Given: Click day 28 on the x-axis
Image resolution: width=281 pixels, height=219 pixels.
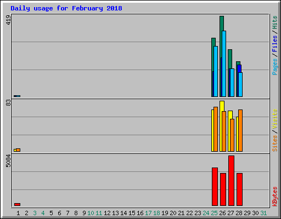Looking at the screenshot, I should pyautogui.click(x=239, y=213).
